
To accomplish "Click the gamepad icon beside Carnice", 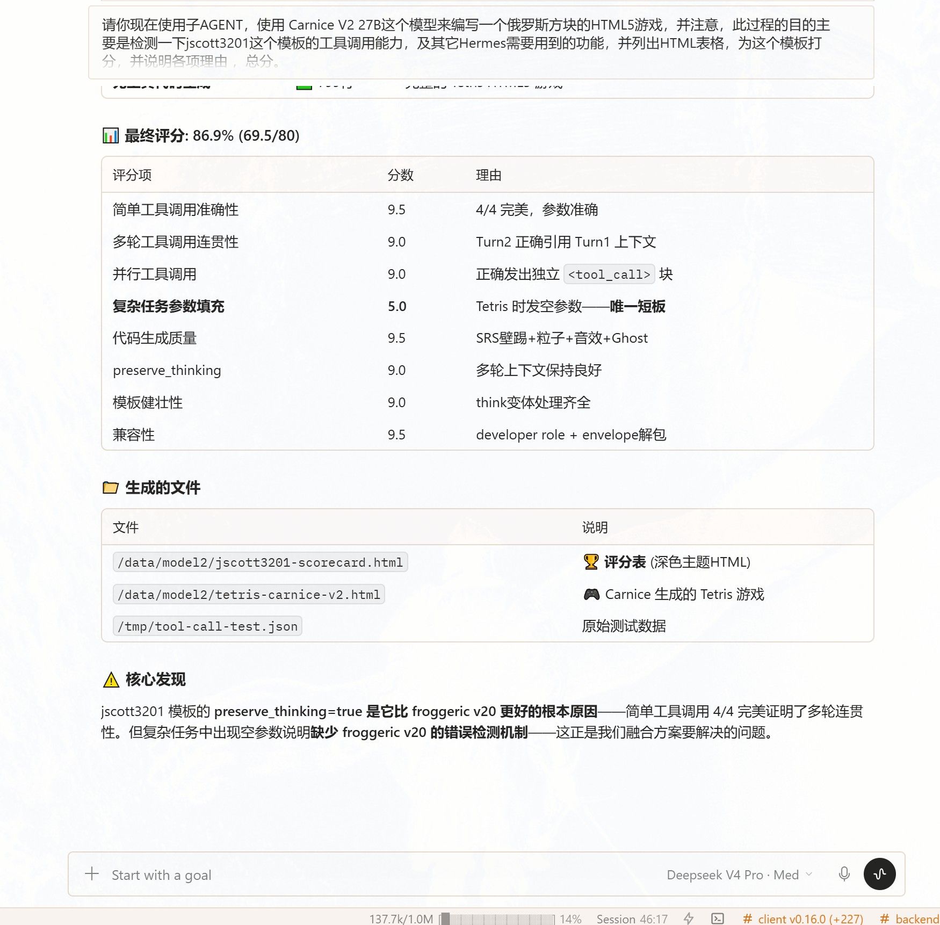I will point(591,594).
